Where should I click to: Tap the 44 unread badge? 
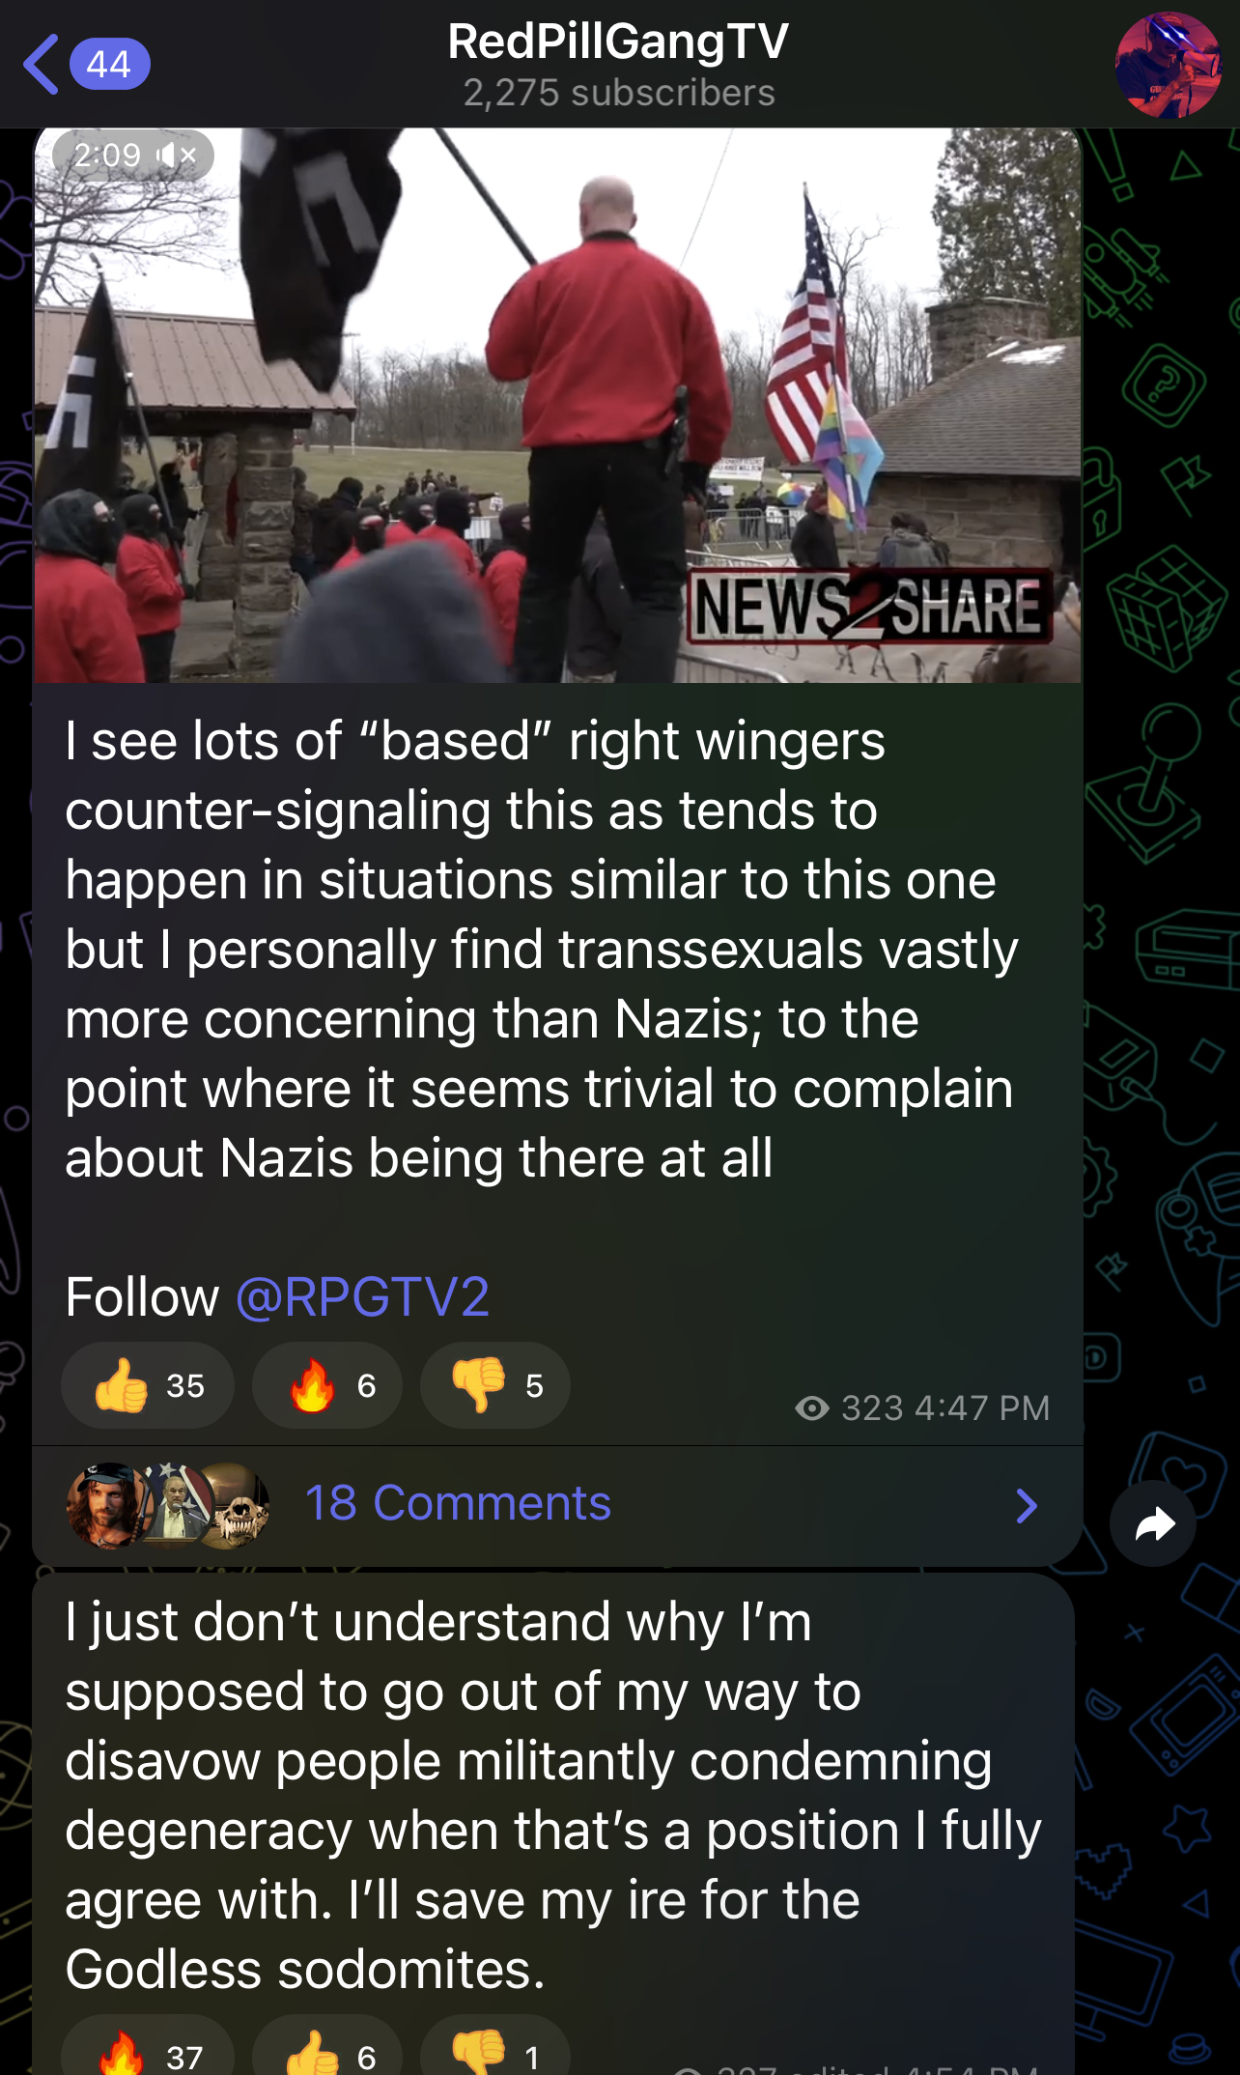109,64
